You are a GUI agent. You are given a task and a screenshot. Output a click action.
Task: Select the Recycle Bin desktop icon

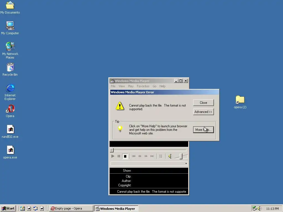pos(10,69)
